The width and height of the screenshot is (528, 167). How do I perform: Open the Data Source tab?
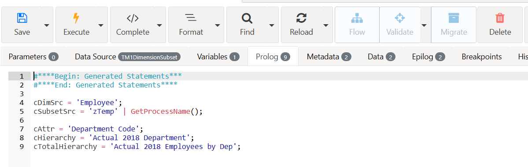pyautogui.click(x=128, y=57)
